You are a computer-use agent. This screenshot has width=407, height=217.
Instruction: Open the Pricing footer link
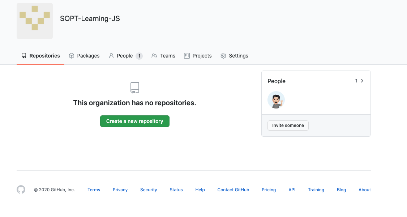(x=269, y=190)
